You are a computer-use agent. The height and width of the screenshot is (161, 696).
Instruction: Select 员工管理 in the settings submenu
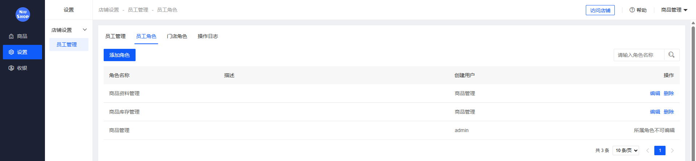pyautogui.click(x=67, y=45)
